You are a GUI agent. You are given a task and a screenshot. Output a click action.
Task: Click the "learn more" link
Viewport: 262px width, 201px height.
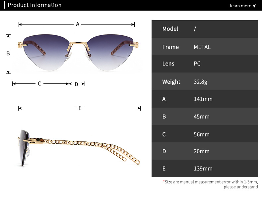240,6
